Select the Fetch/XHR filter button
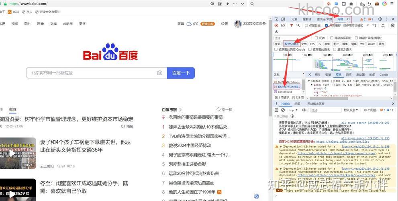 291,44
